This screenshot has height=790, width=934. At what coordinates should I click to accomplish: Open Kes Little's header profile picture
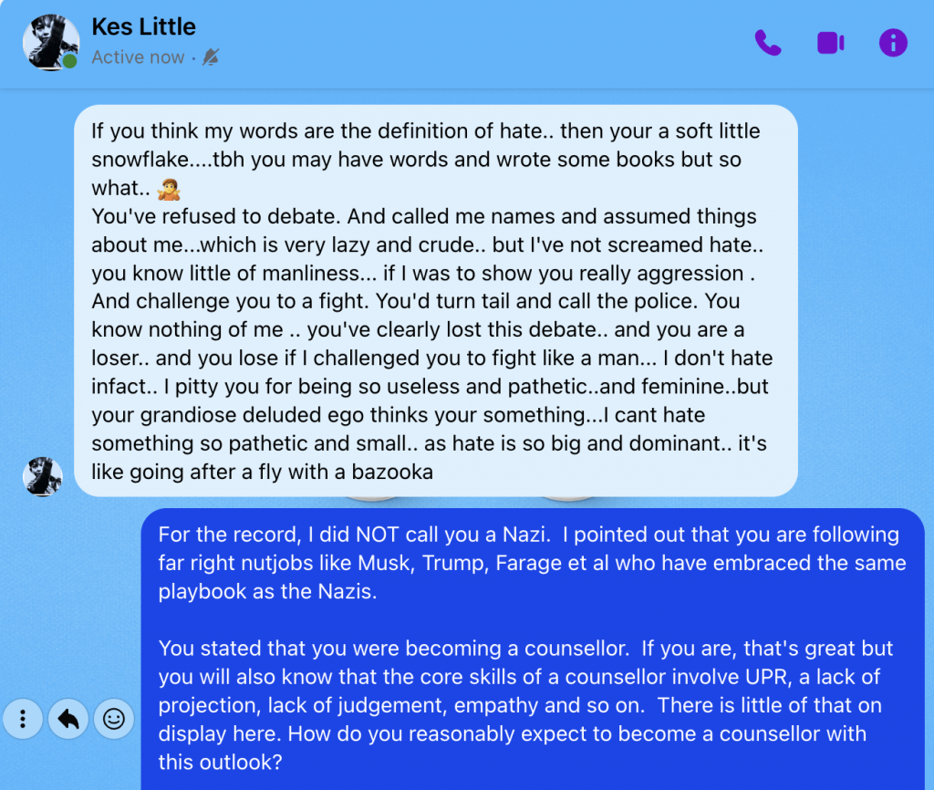pyautogui.click(x=51, y=41)
